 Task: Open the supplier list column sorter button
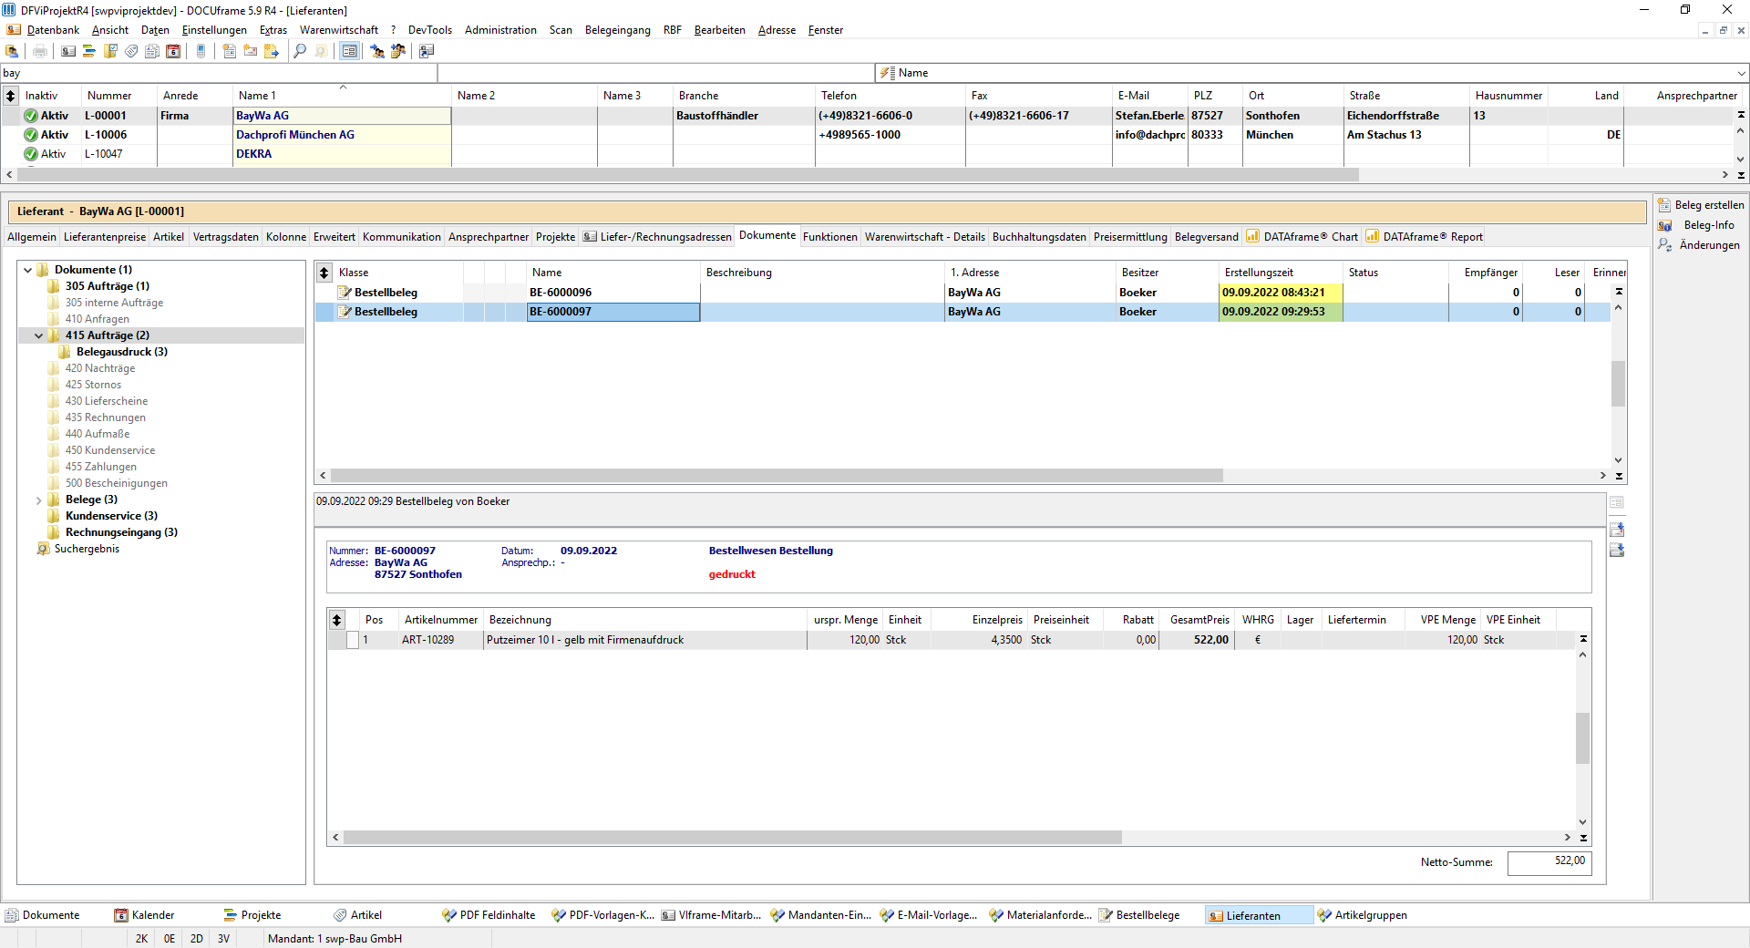[11, 96]
